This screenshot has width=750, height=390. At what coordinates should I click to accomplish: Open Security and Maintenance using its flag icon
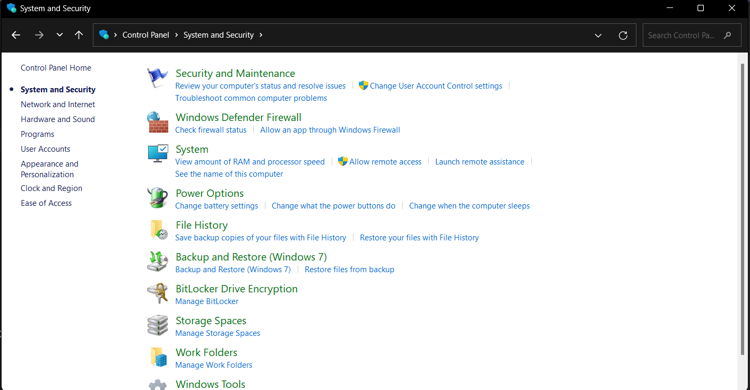coord(157,77)
